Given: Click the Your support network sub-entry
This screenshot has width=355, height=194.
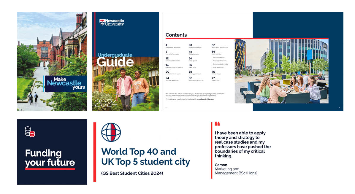Looking at the screenshot, I should [x=219, y=61].
